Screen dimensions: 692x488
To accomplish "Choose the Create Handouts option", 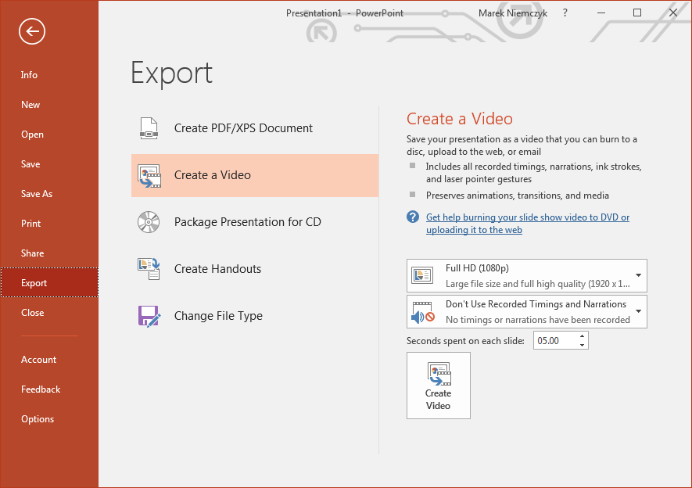I will tap(255, 269).
